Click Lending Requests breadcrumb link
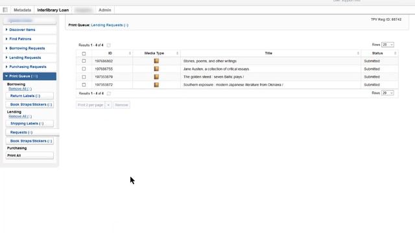 [110, 25]
